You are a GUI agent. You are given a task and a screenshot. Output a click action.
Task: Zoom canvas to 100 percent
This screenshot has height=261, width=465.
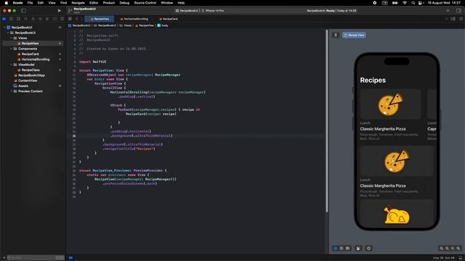tap(447, 248)
